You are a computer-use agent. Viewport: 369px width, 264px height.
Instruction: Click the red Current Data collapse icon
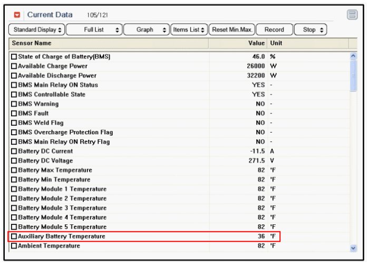(17, 15)
